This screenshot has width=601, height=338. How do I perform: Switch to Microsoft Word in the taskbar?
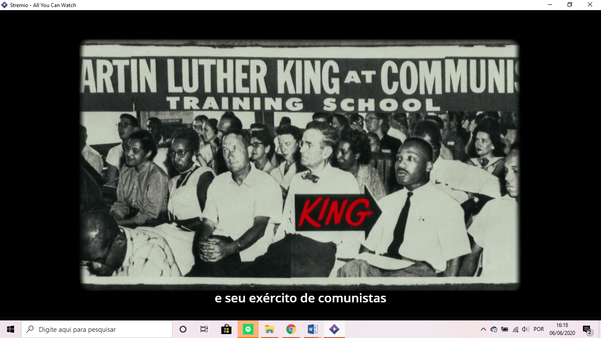pos(312,329)
